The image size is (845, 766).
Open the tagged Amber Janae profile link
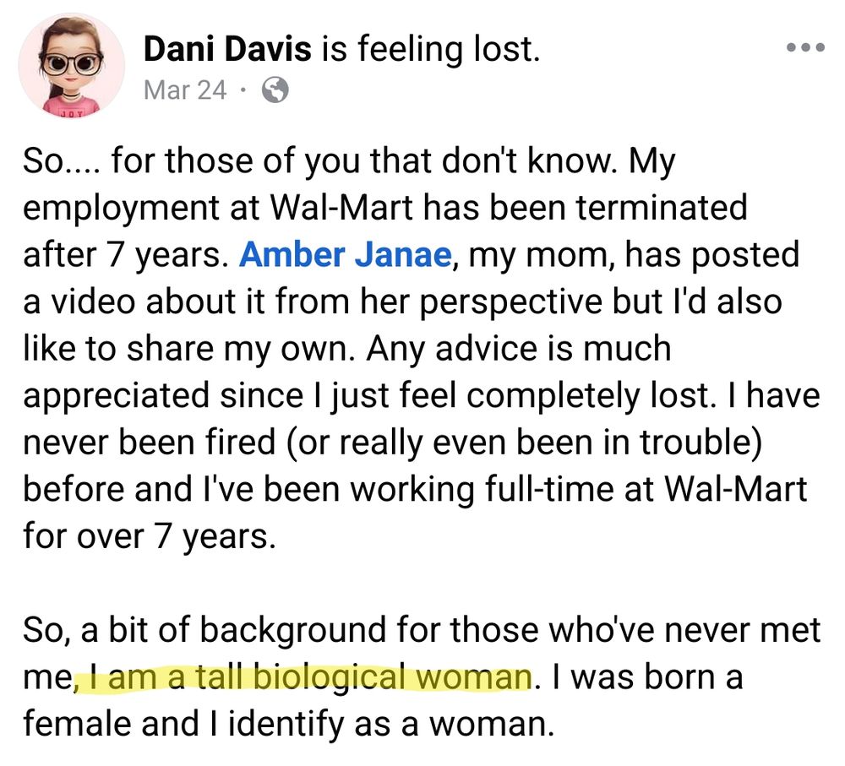coord(346,254)
